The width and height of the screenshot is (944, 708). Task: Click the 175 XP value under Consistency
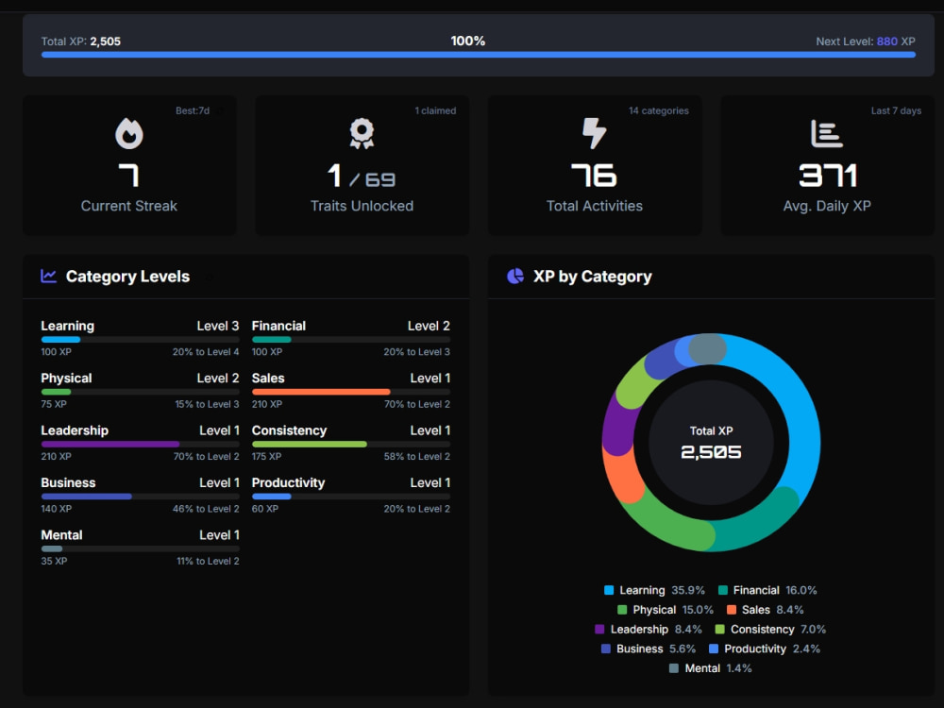[x=267, y=456]
